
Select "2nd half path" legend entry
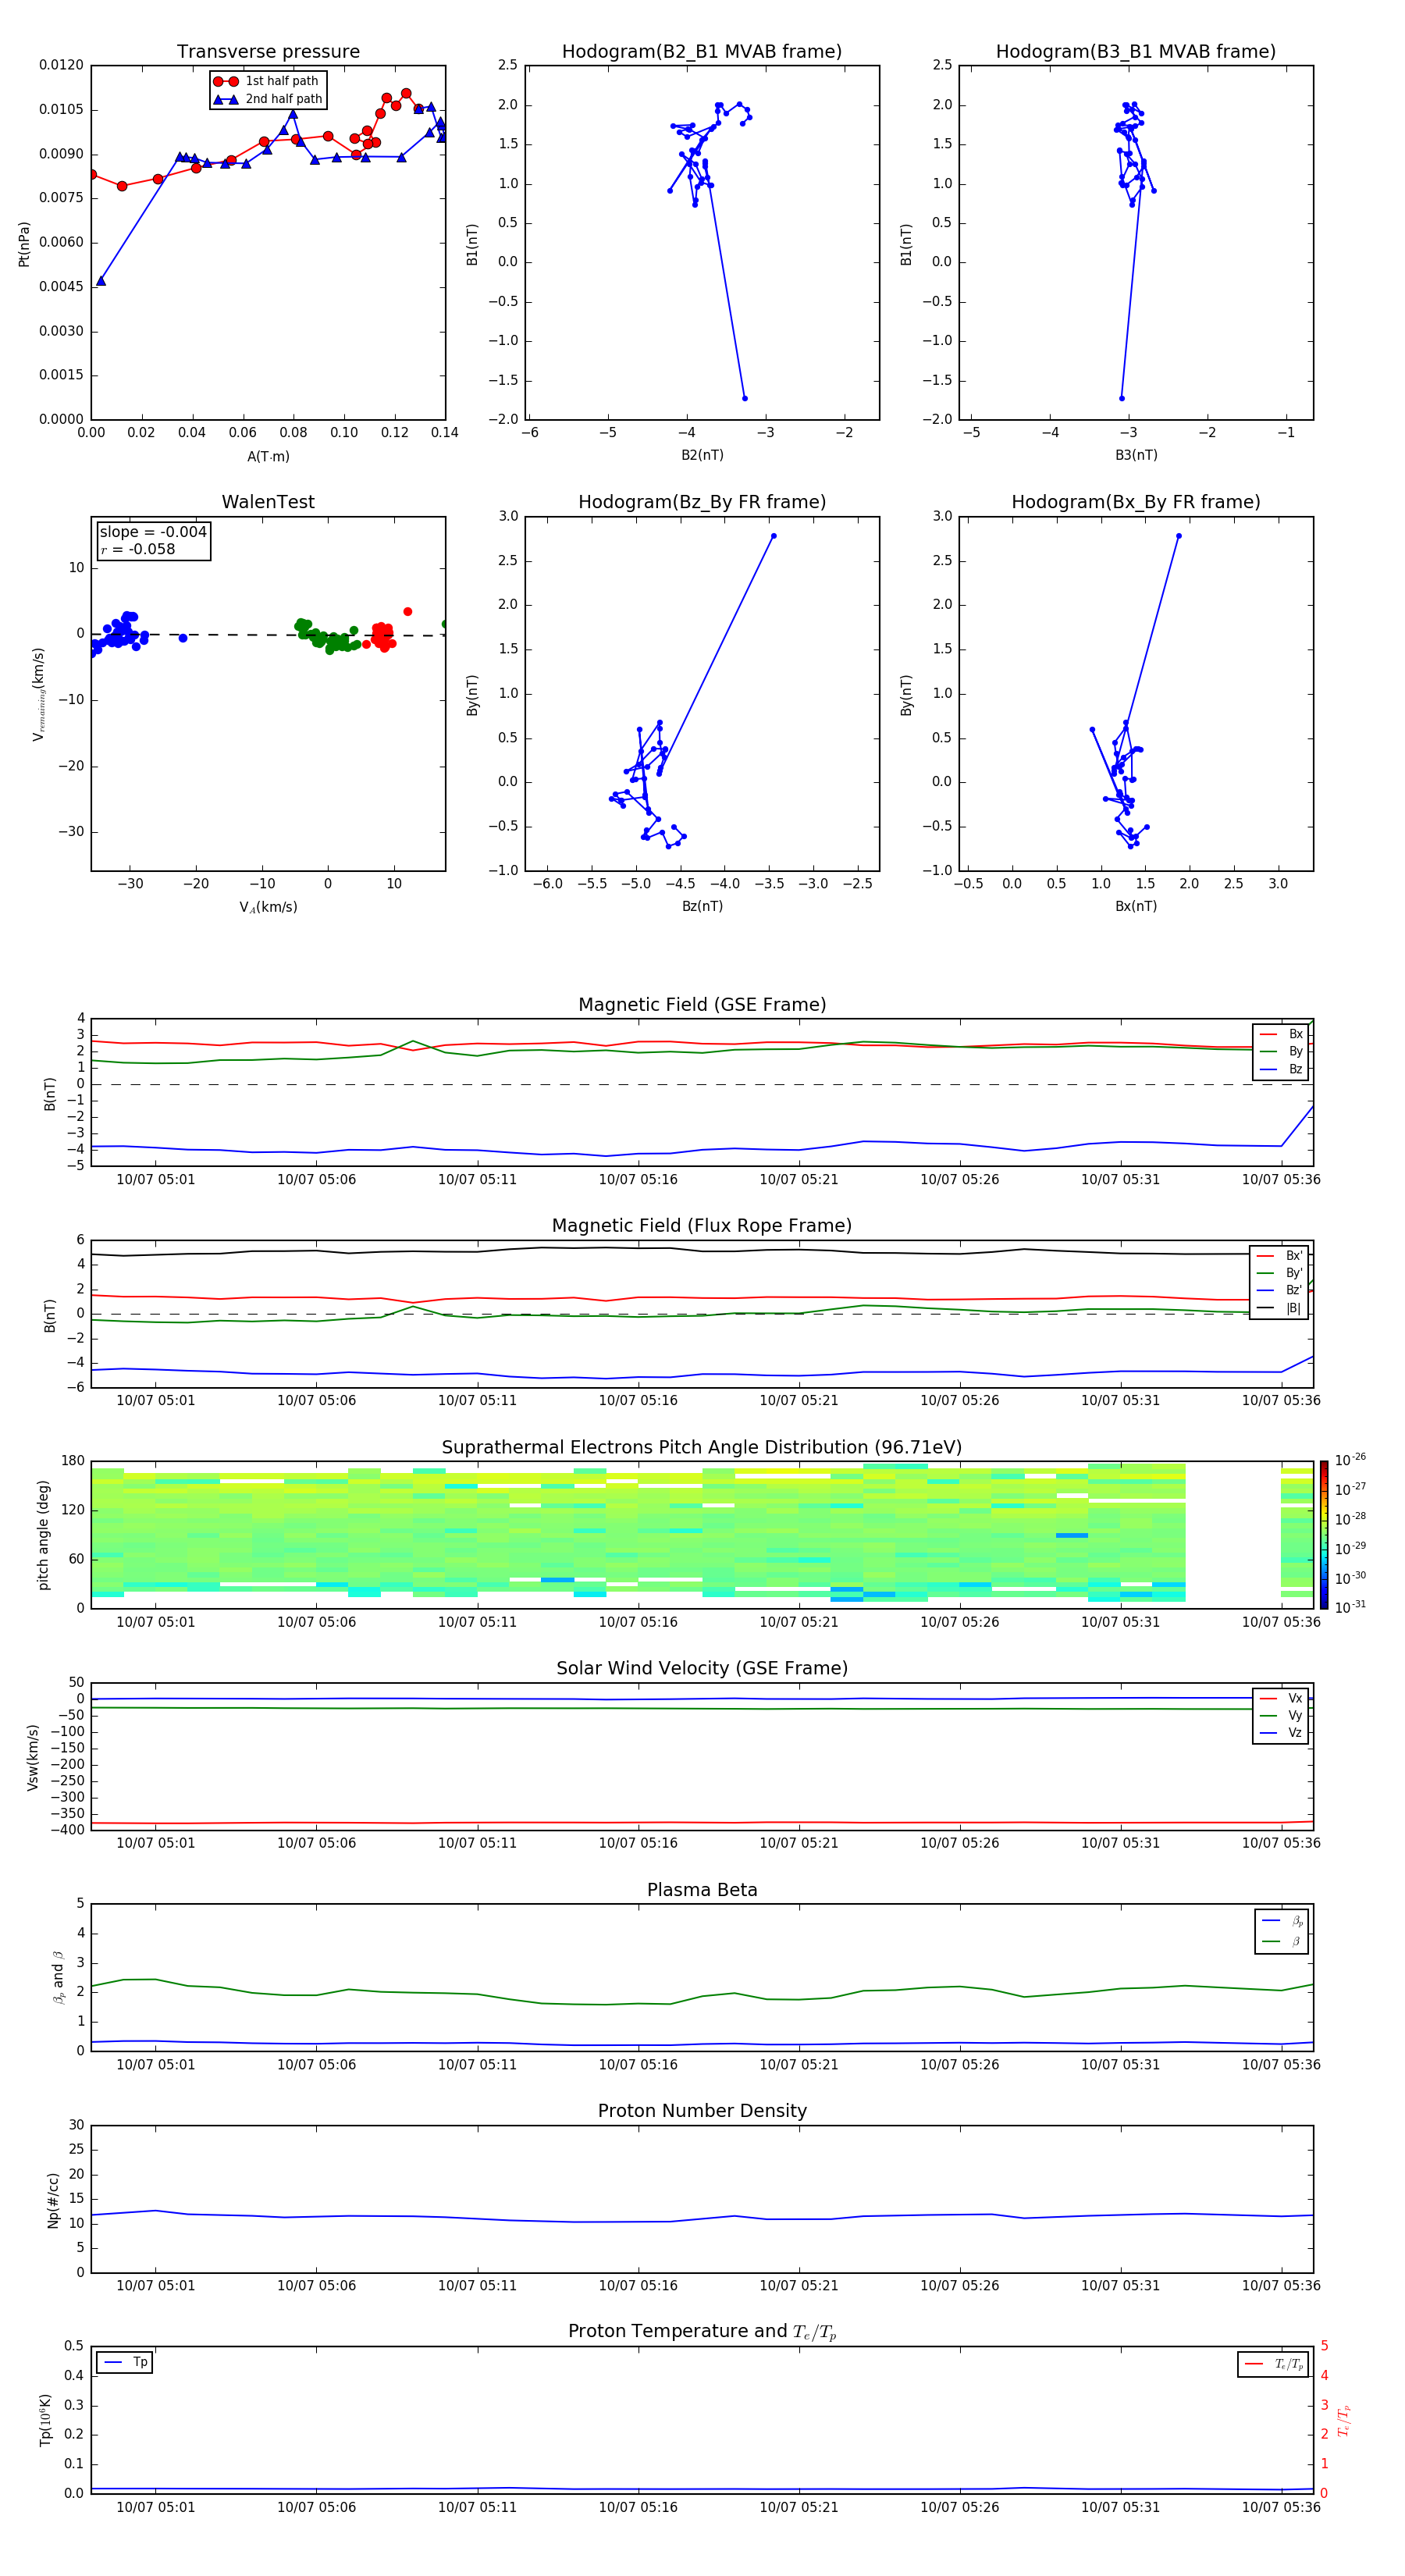[x=268, y=99]
